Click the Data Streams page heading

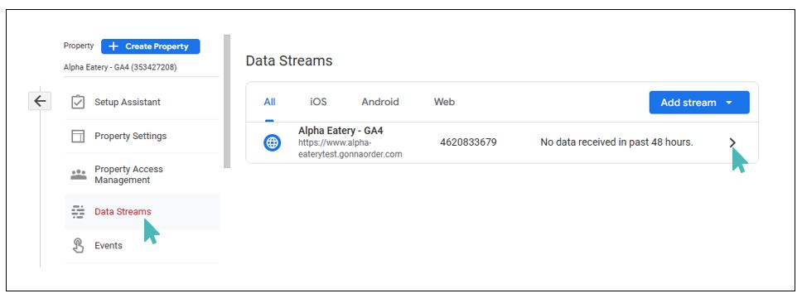click(x=289, y=60)
